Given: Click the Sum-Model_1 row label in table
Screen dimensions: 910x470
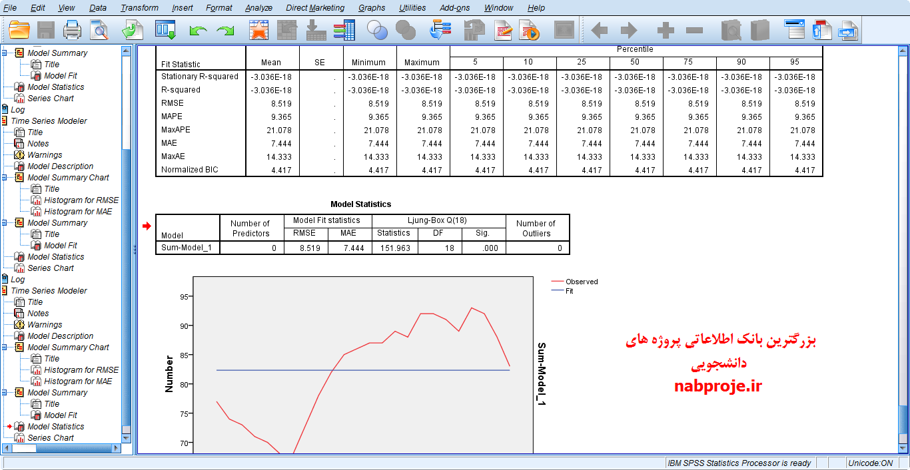Looking at the screenshot, I should tap(187, 248).
